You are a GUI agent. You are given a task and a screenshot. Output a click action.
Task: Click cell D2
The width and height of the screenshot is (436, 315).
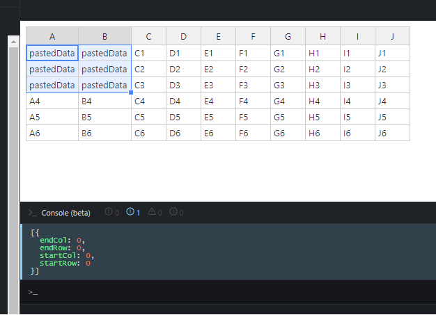tap(183, 69)
